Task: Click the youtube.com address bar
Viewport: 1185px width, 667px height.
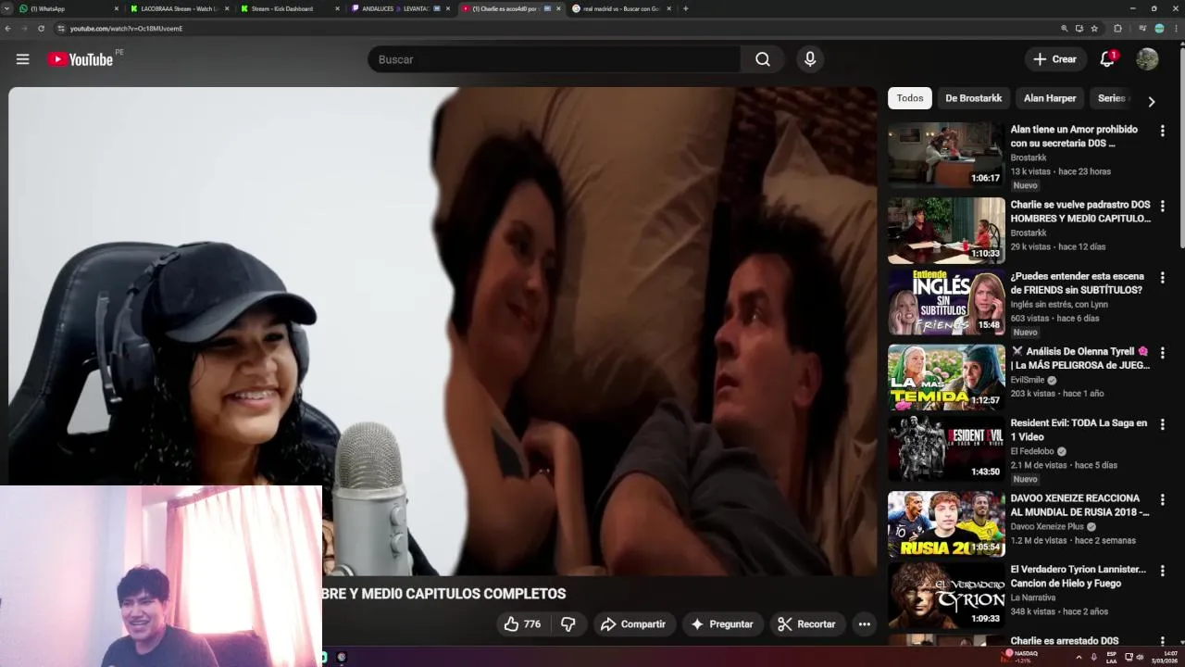Action: [x=555, y=29]
